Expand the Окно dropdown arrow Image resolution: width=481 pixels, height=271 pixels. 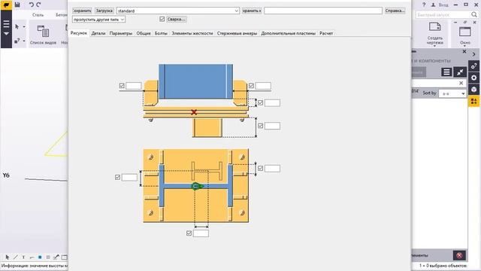(x=465, y=46)
